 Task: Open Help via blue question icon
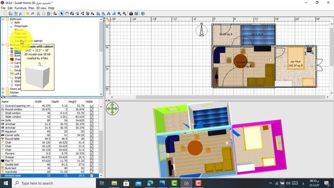point(143,14)
